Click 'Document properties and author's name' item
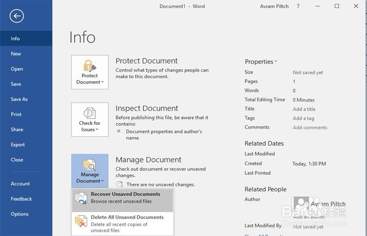The height and width of the screenshot is (236, 367). pyautogui.click(x=164, y=135)
